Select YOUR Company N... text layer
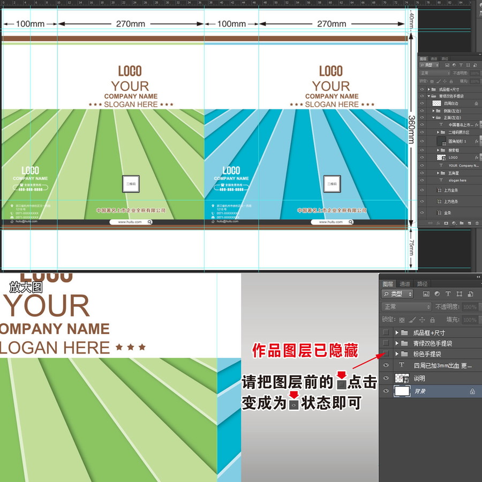 tap(463, 165)
